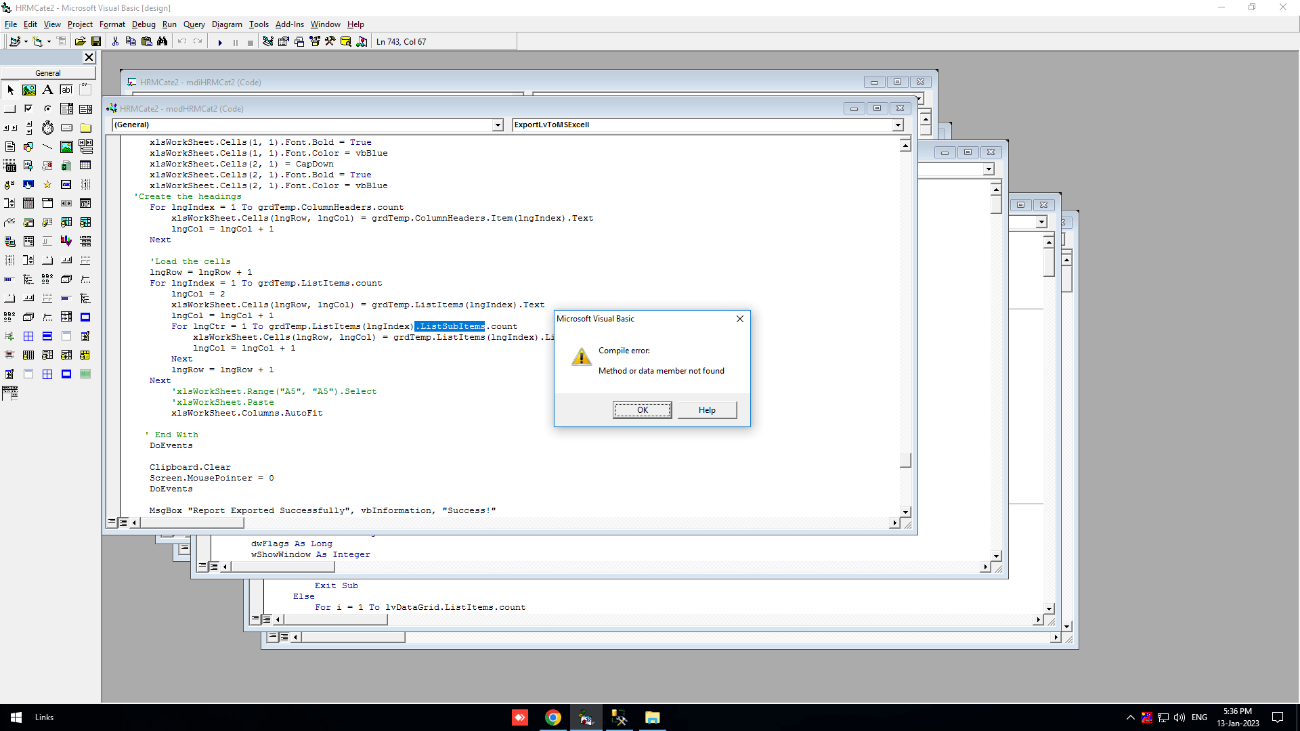Choose the Label control tool
1300x731 pixels.
[x=47, y=89]
